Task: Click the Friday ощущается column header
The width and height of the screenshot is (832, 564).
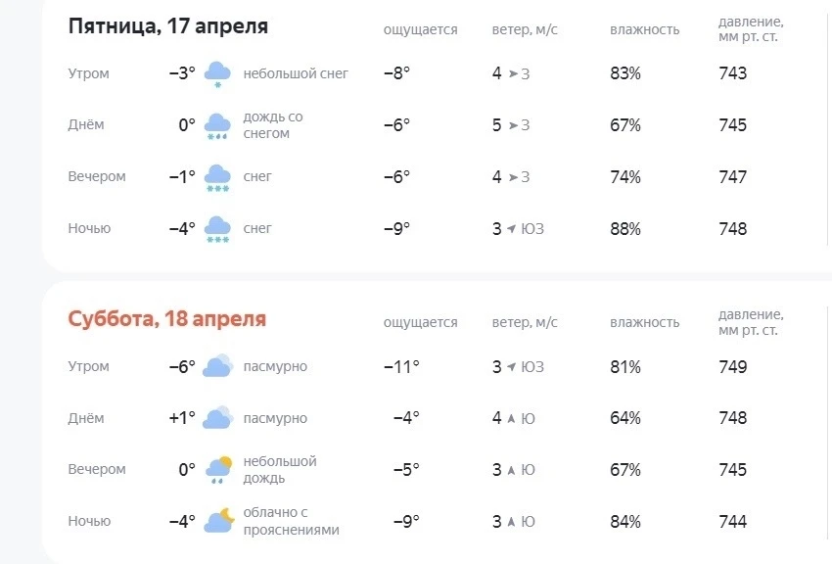Action: tap(420, 29)
